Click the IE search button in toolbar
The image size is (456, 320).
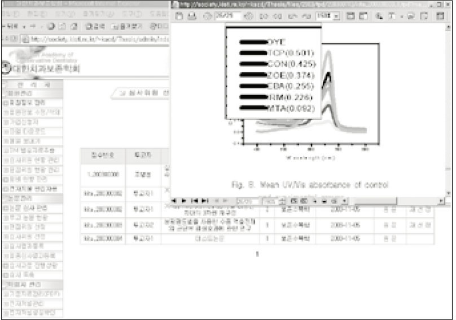click(95, 26)
